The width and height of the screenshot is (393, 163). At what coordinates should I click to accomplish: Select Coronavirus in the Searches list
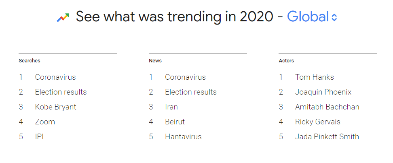55,77
